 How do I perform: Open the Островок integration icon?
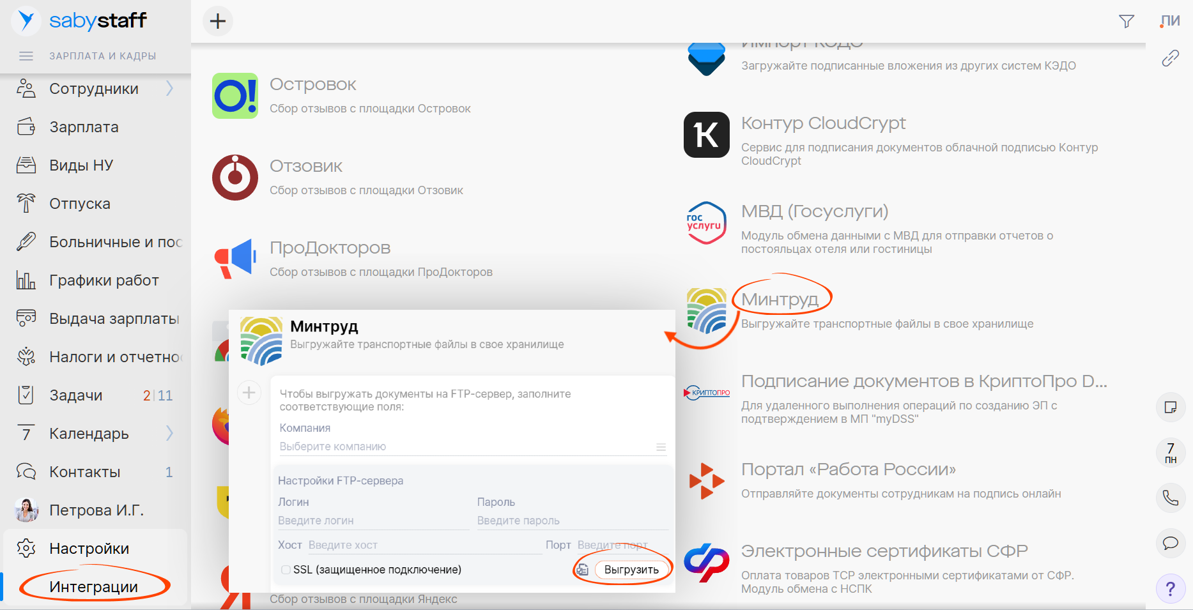(235, 96)
